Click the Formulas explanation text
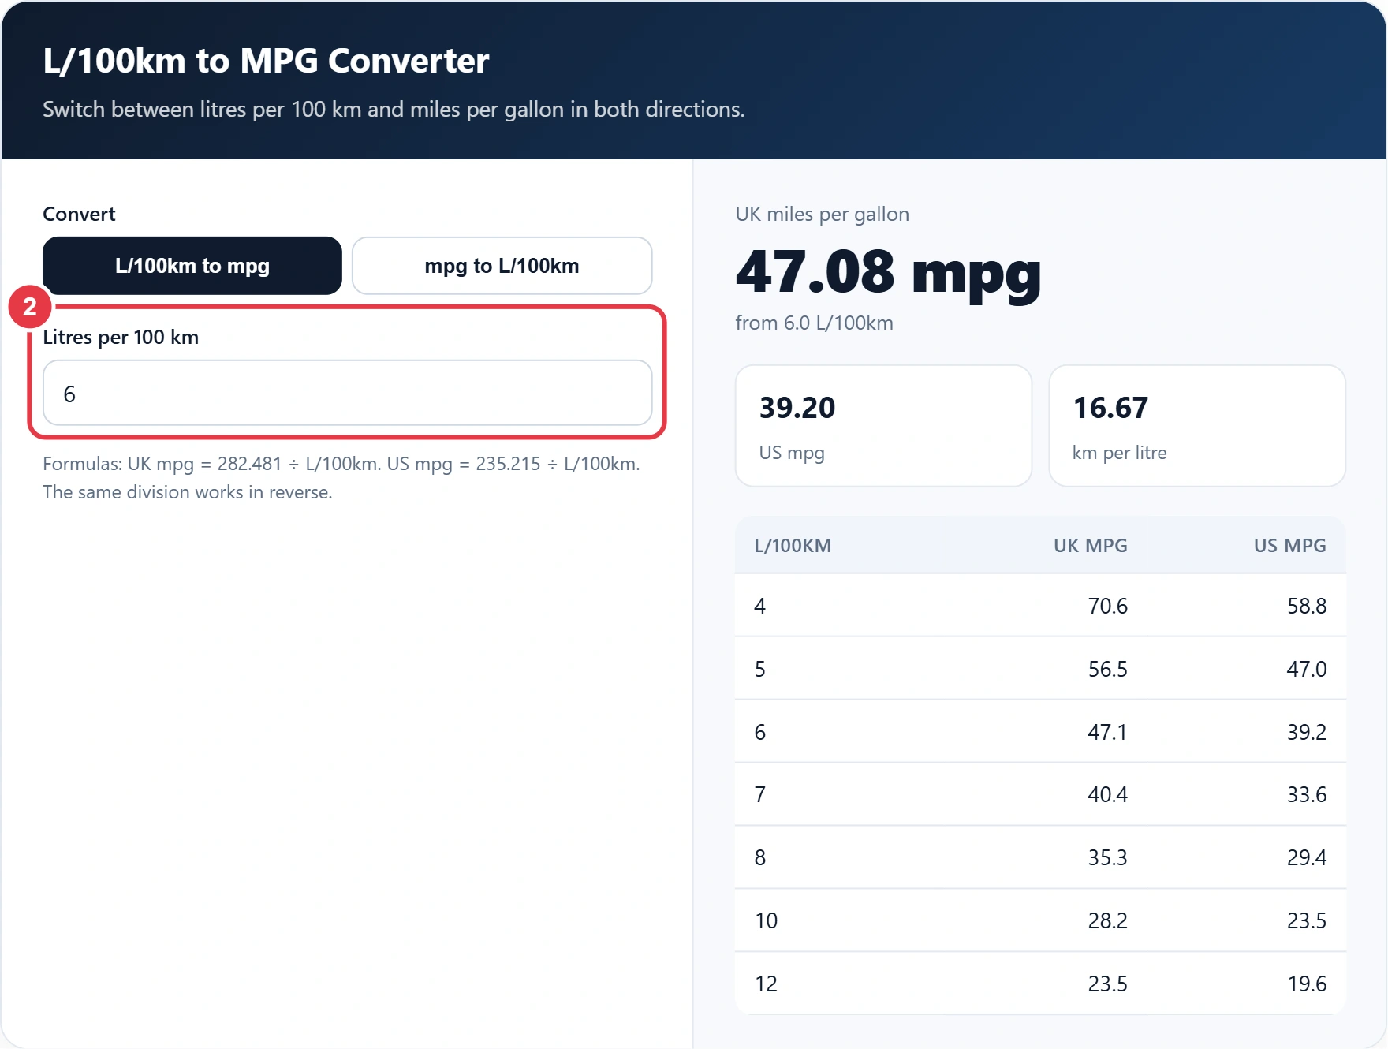The height and width of the screenshot is (1049, 1388). 341,478
